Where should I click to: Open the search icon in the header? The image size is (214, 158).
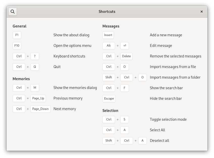pyautogui.click(x=13, y=12)
